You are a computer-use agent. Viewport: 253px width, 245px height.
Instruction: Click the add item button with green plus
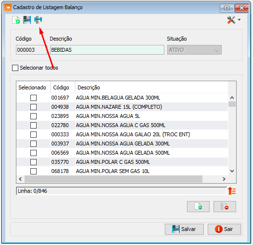pos(198,206)
